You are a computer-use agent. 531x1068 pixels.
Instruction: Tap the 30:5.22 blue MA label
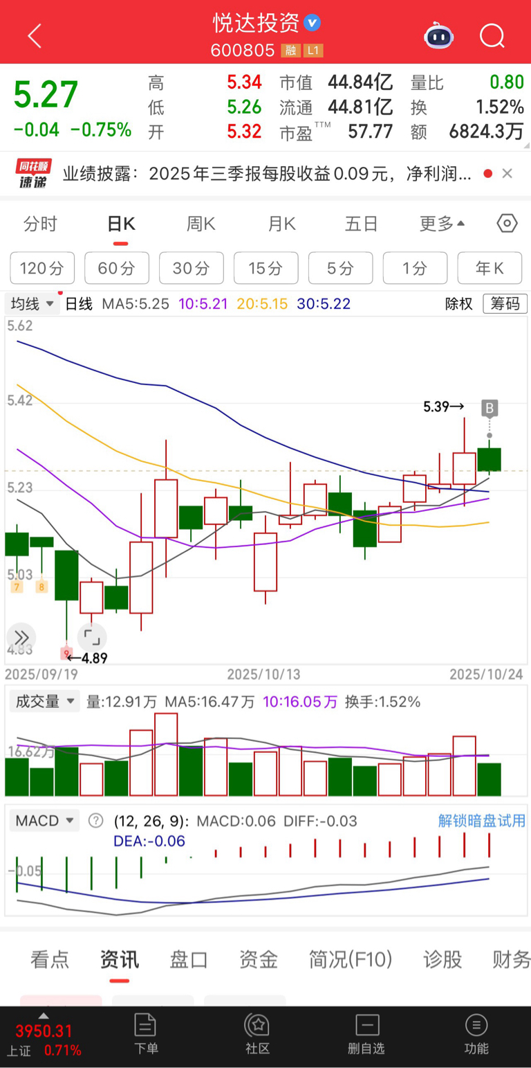pos(324,303)
